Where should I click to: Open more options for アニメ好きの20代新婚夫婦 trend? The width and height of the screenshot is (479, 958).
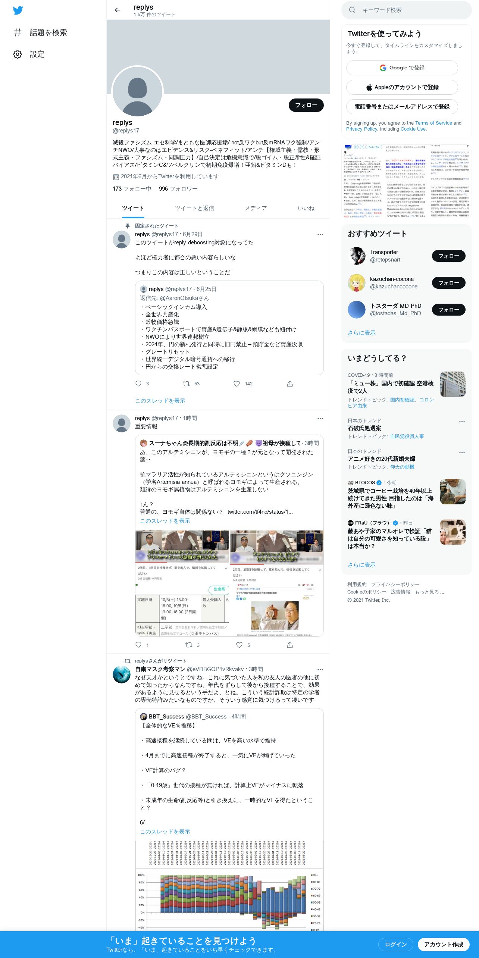[462, 452]
